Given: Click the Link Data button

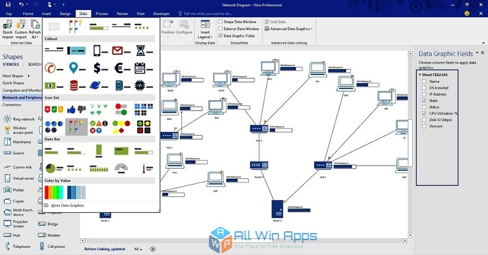Looking at the screenshot, I should click(x=275, y=22).
